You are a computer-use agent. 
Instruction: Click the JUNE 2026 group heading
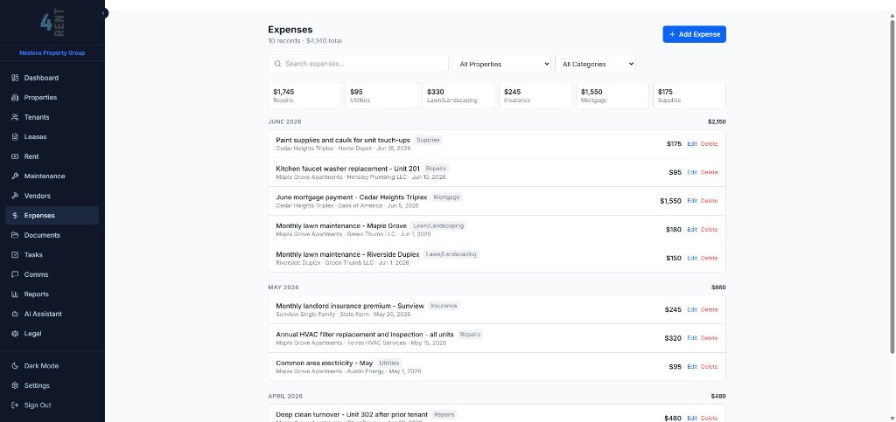[284, 122]
